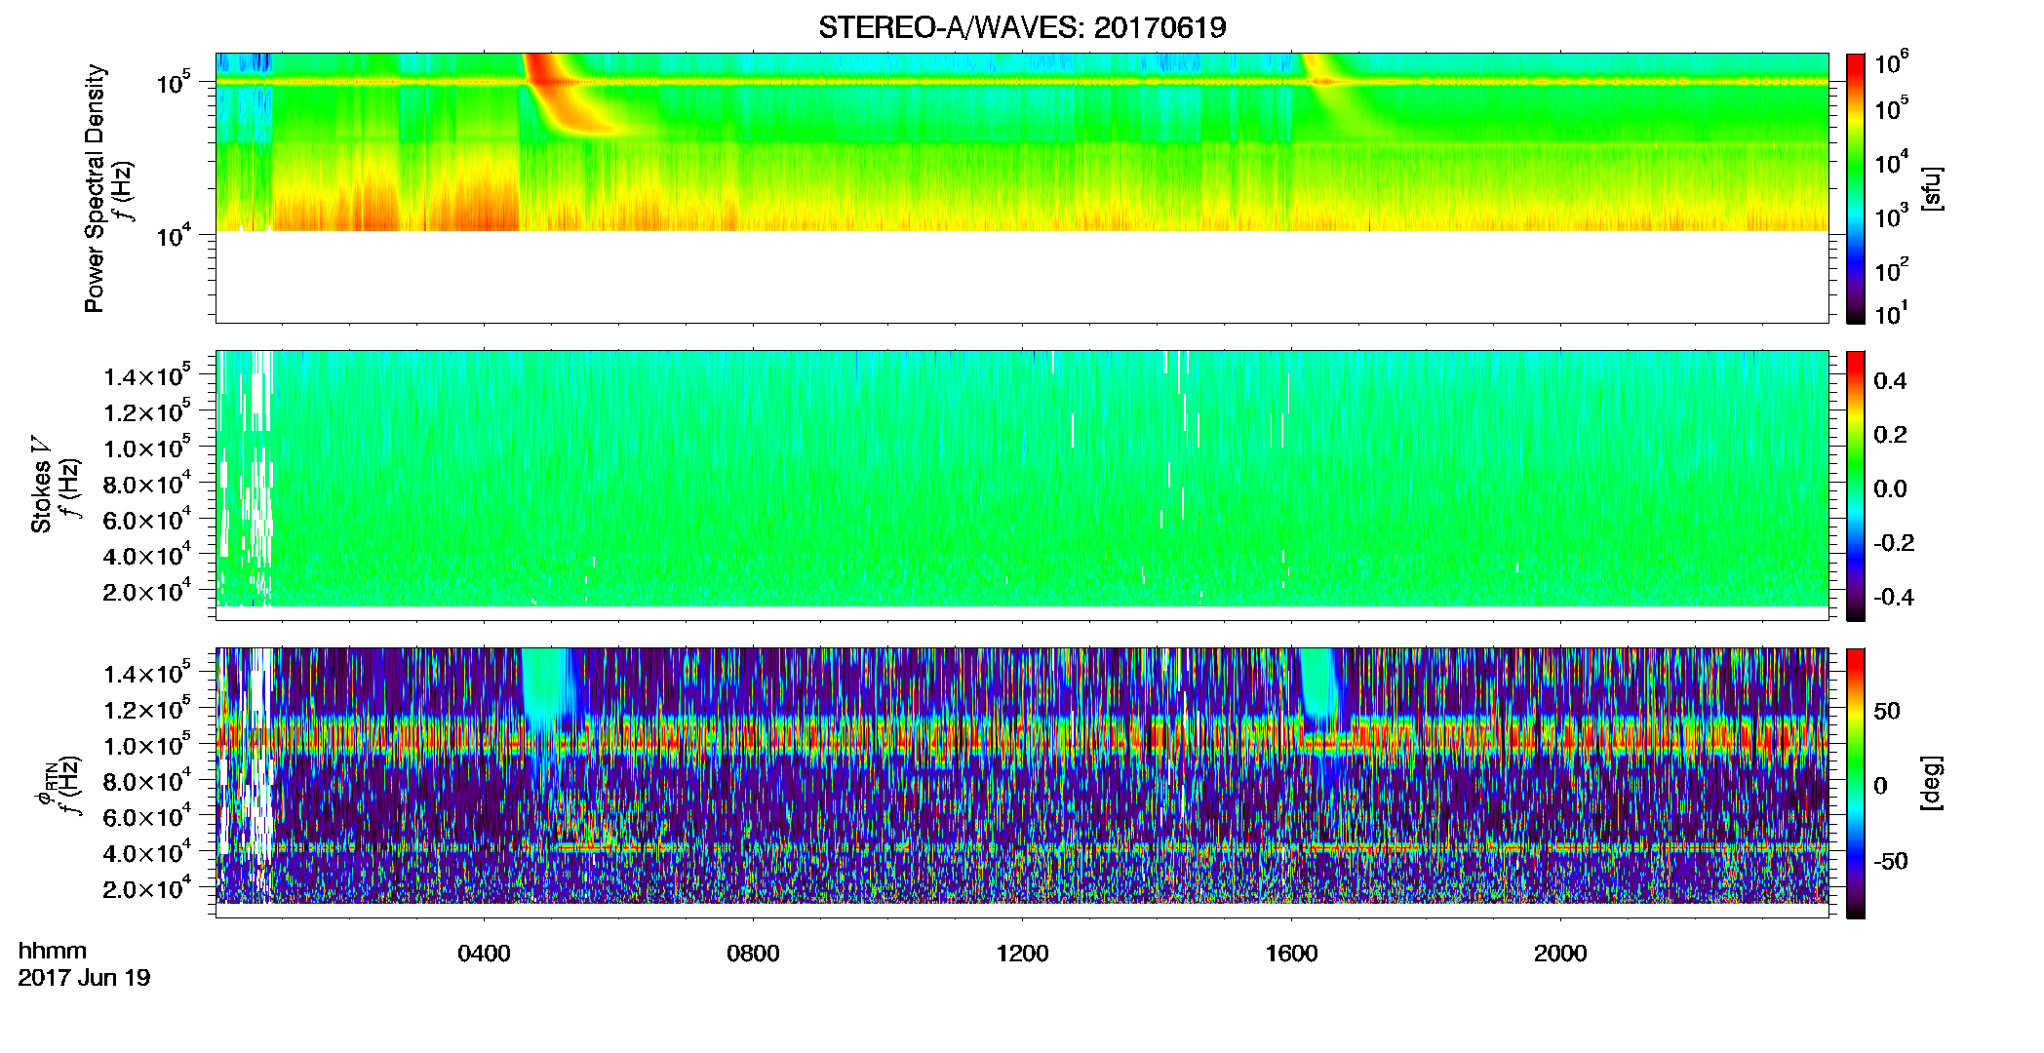The width and height of the screenshot is (2044, 1053).
Task: Click the '[deg]' color bar unit label
Action: pos(1932,783)
